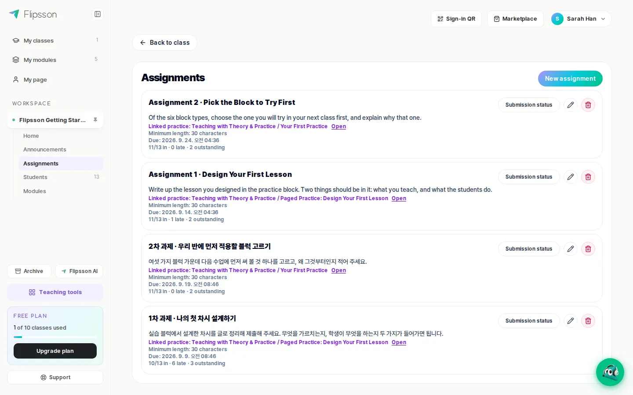Viewport: 633px width, 395px height.
Task: Open the Marketplace
Action: coord(515,19)
